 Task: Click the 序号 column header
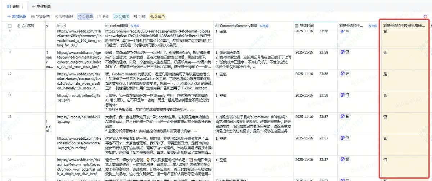[x=31, y=26]
